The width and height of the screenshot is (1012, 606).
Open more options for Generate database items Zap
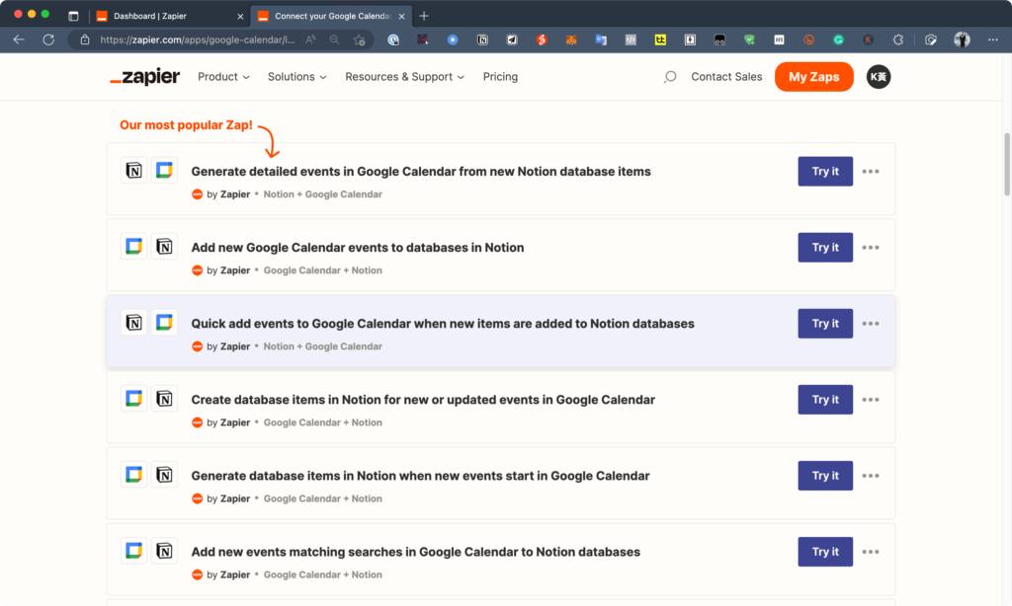[871, 476]
